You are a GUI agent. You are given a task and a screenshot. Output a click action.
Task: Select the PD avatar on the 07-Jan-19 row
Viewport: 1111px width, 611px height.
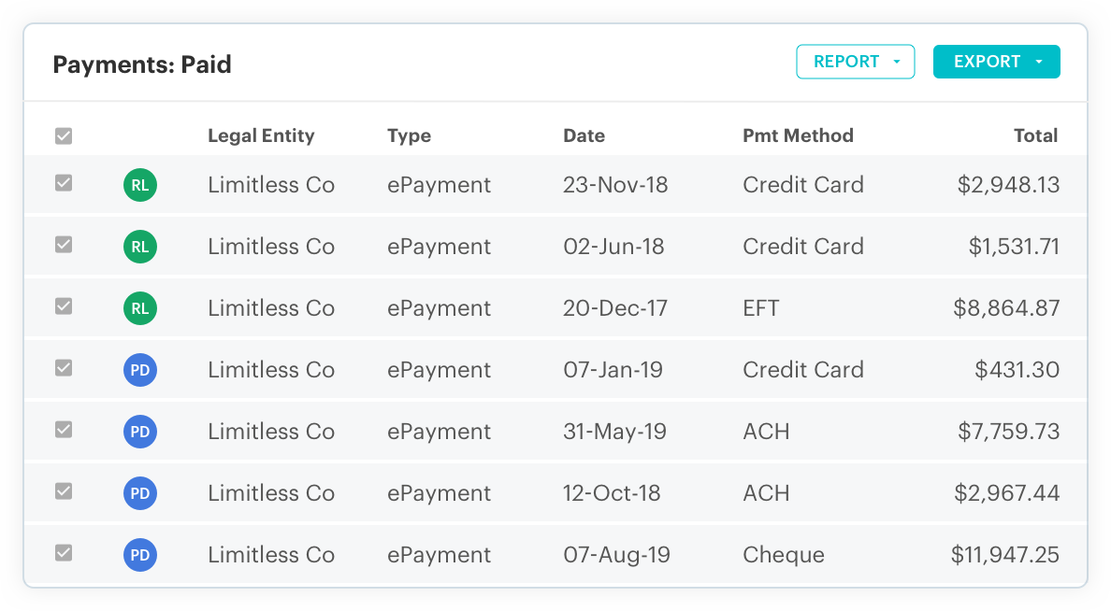[140, 369]
